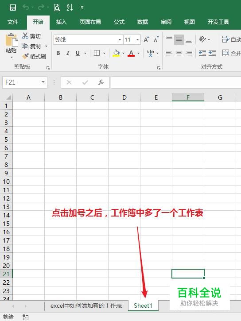Switch to the 开发工具 ribbon tab

click(218, 22)
